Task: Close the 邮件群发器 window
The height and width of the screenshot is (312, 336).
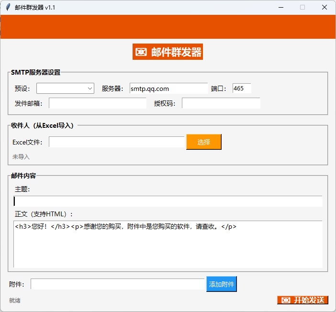Action: point(325,7)
